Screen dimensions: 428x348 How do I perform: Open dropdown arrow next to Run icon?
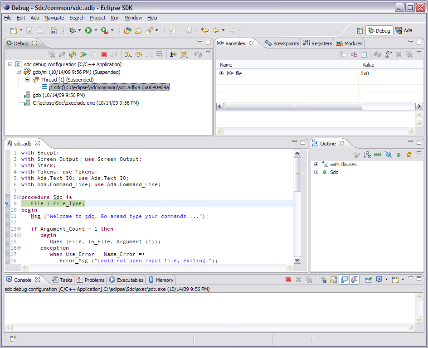[96, 30]
